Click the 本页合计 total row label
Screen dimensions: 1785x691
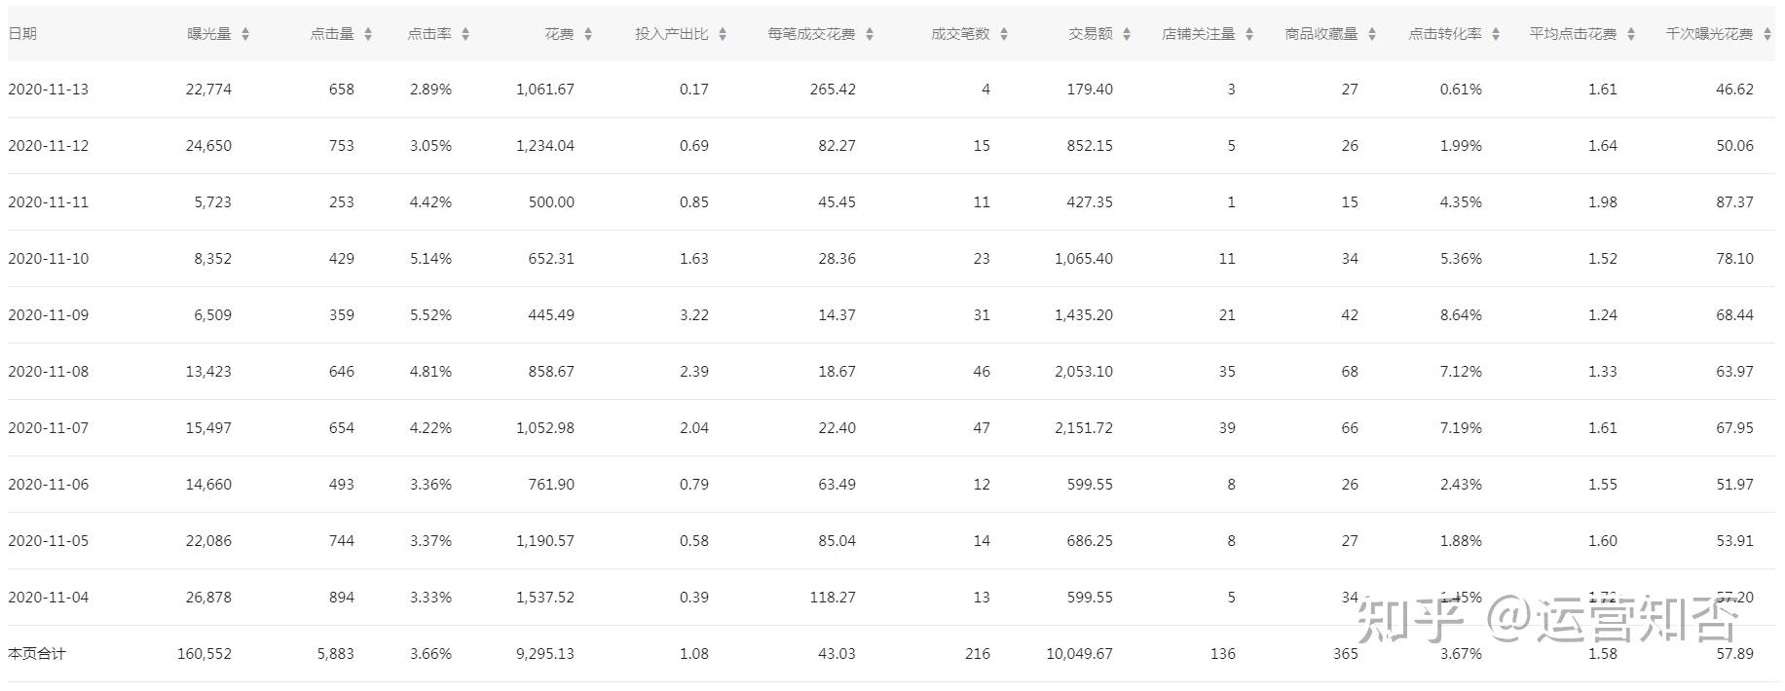click(x=37, y=654)
